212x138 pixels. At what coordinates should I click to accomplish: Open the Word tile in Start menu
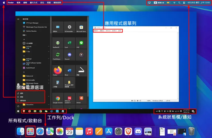pos(70,71)
